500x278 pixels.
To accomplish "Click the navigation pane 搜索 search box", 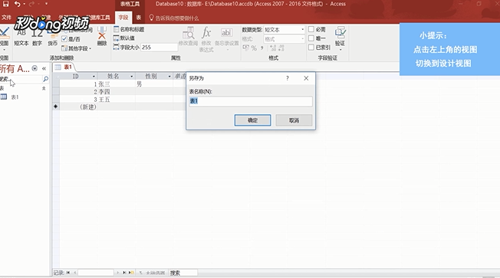I will coord(21,79).
